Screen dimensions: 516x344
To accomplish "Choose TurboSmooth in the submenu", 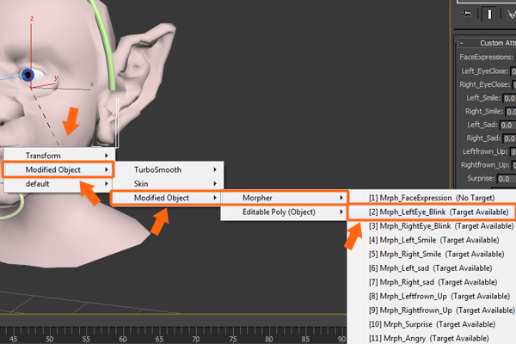I will 169,169.
